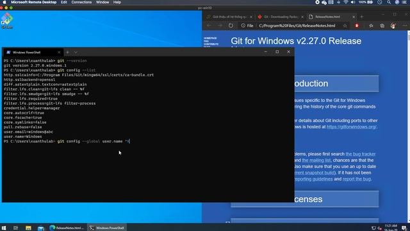The image size is (410, 231).
Task: Open the Help menu in macOS menu bar
Action: click(117, 2)
